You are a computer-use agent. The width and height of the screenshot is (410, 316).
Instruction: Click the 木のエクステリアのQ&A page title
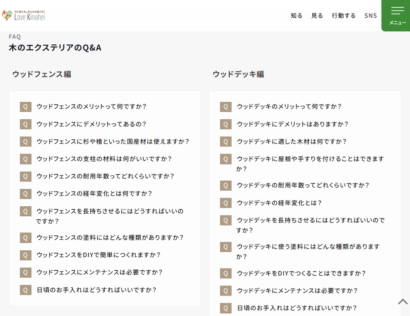click(x=55, y=47)
